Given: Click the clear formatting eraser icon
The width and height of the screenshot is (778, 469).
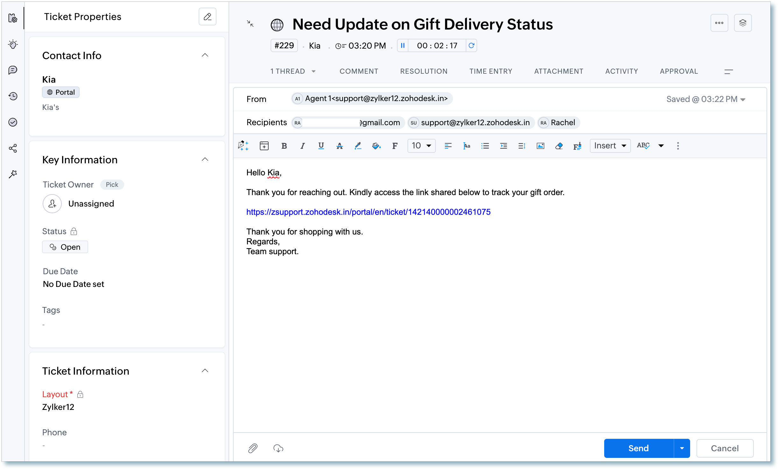Looking at the screenshot, I should pos(559,146).
